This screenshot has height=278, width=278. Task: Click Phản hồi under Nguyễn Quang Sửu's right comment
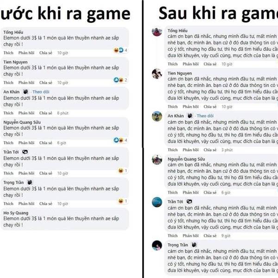click(190, 192)
